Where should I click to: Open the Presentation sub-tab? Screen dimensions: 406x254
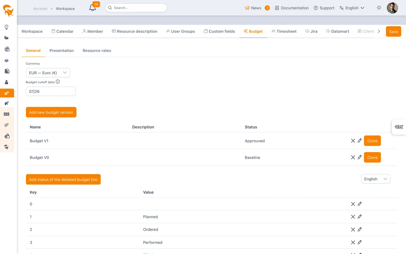pos(61,51)
